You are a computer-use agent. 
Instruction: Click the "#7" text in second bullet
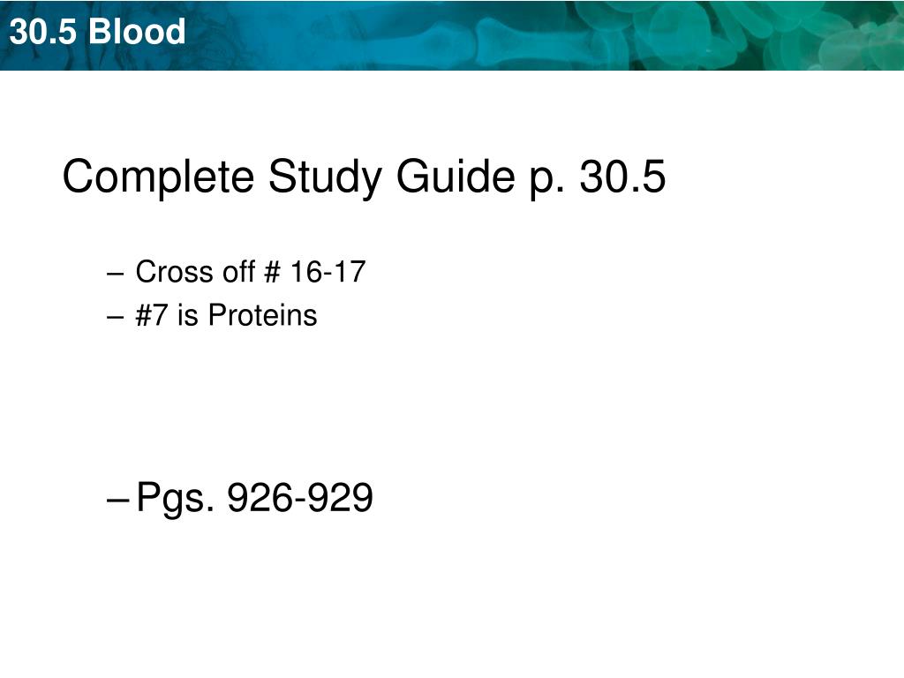point(151,315)
